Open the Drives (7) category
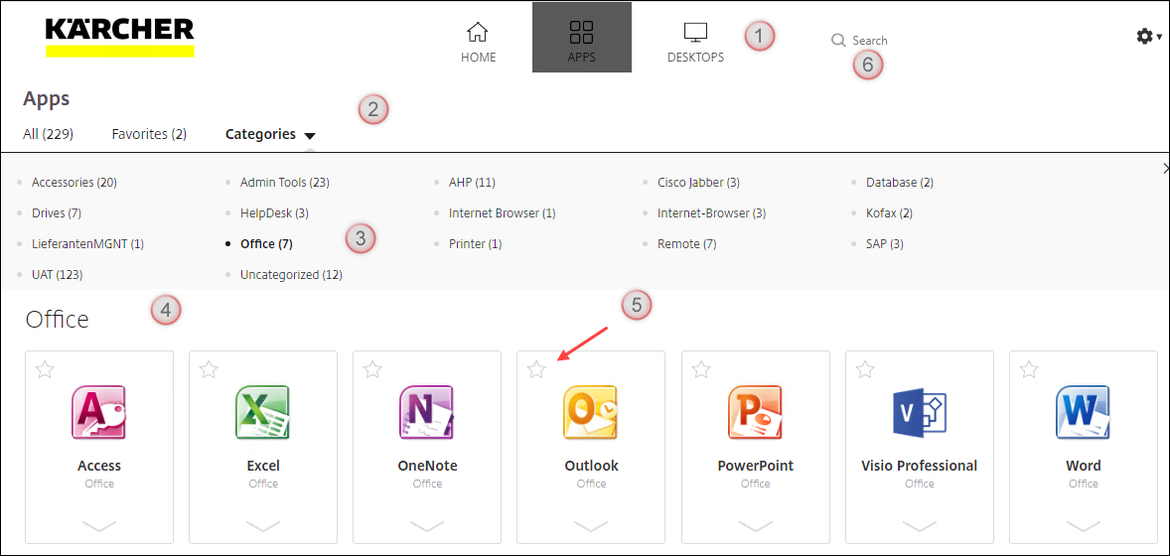 (x=57, y=212)
